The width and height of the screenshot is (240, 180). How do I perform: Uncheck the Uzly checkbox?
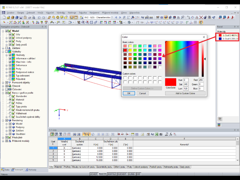point(10,34)
